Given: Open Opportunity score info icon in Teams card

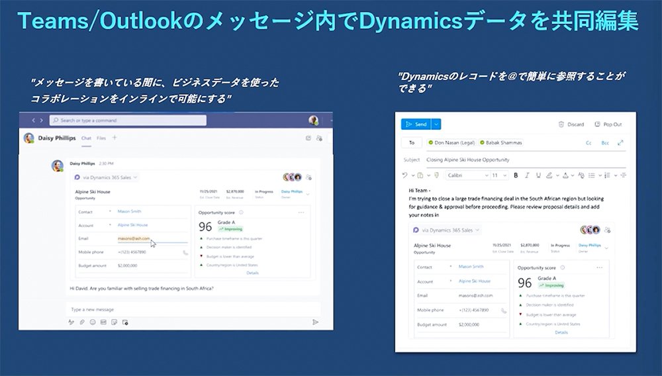Looking at the screenshot, I should pyautogui.click(x=241, y=212).
